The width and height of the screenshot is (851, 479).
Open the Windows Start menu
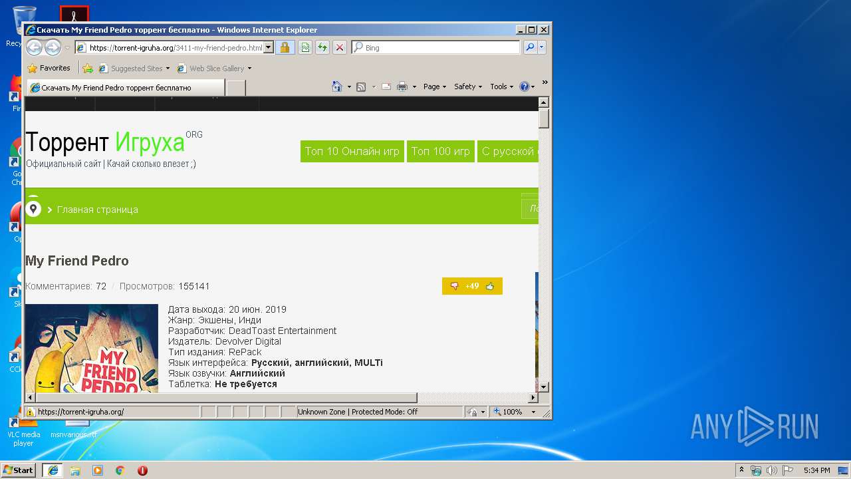[x=19, y=470]
